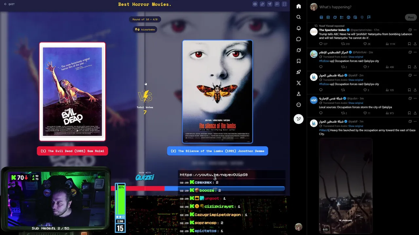Screen dimensions: 419x235
Task: Add a GIF to new post
Action: [328, 17]
